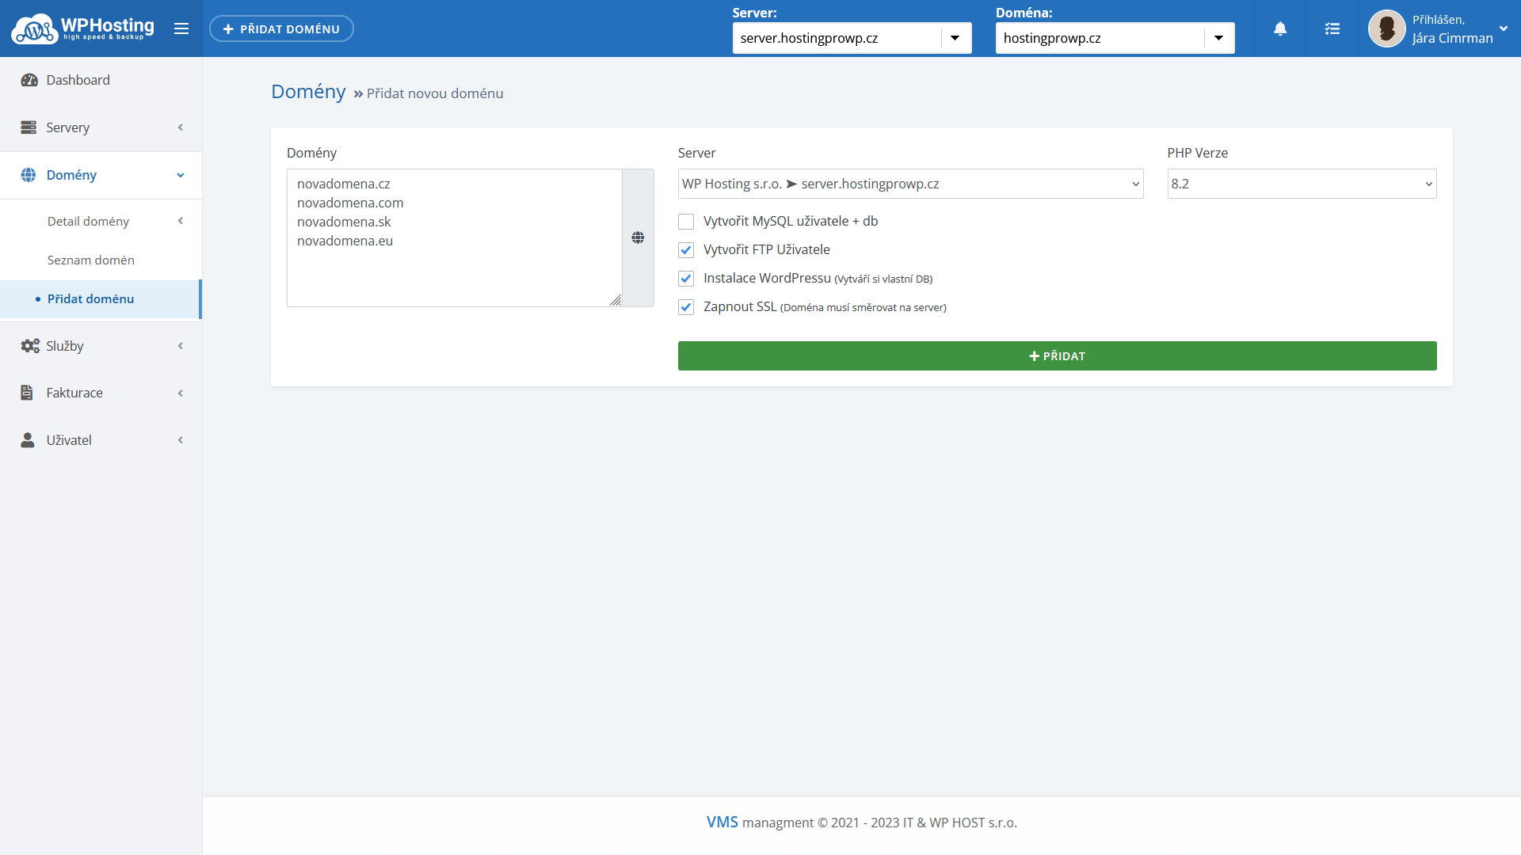
Task: Open the PHP Verze dropdown
Action: [1302, 184]
